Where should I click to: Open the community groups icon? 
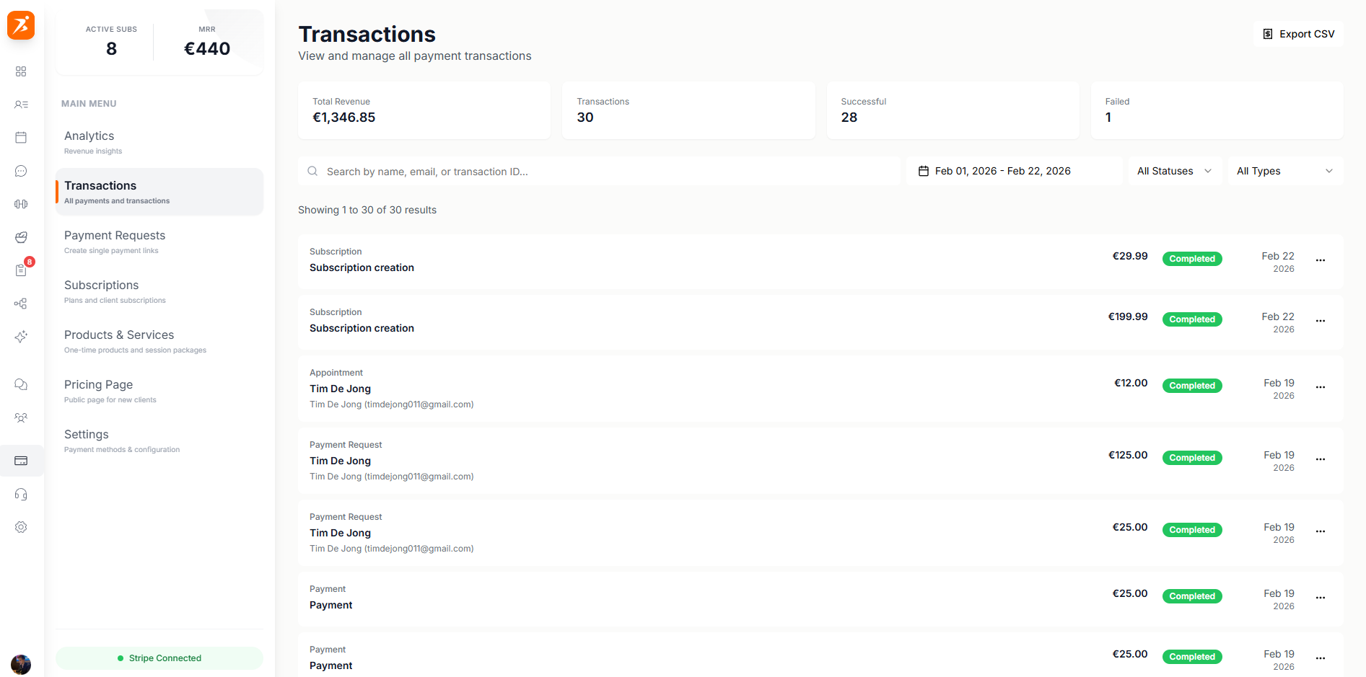pos(21,417)
